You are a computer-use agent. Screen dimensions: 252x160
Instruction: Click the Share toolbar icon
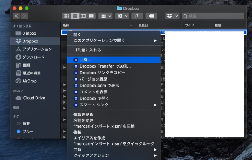tap(138, 16)
